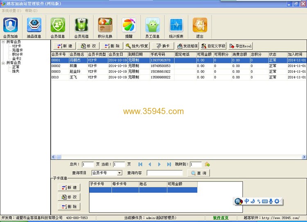This screenshot has width=307, height=222.
Task: Open the IME settings gear
Action: click(x=277, y=201)
